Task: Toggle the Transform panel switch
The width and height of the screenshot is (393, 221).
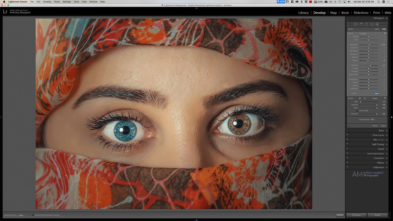Action: 347,158
